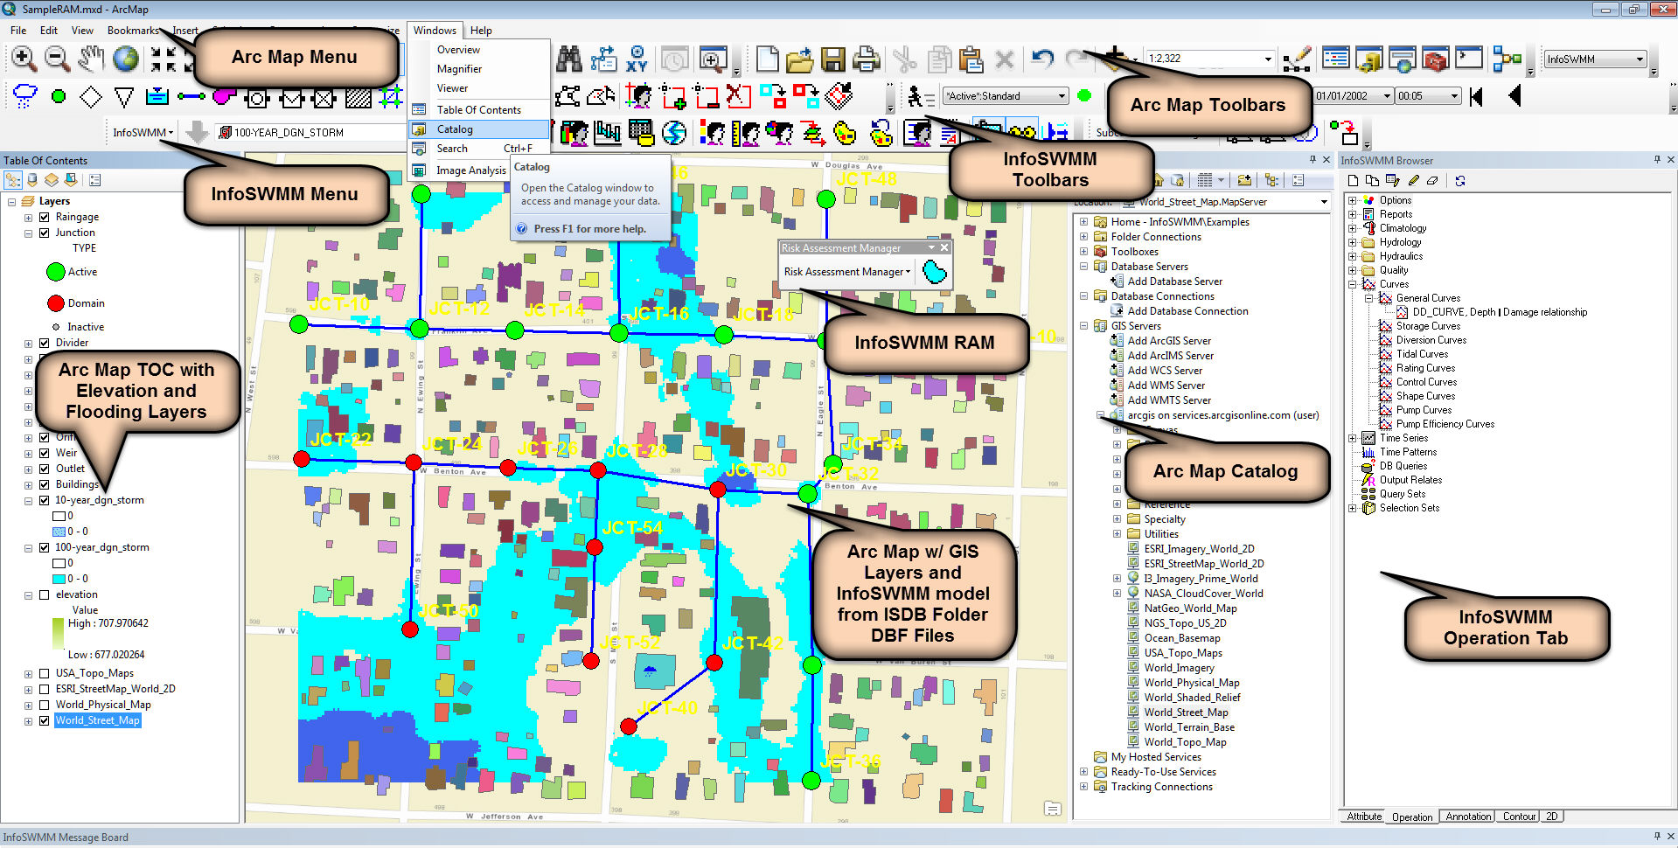
Task: Open the Find binoculars tool
Action: click(569, 59)
